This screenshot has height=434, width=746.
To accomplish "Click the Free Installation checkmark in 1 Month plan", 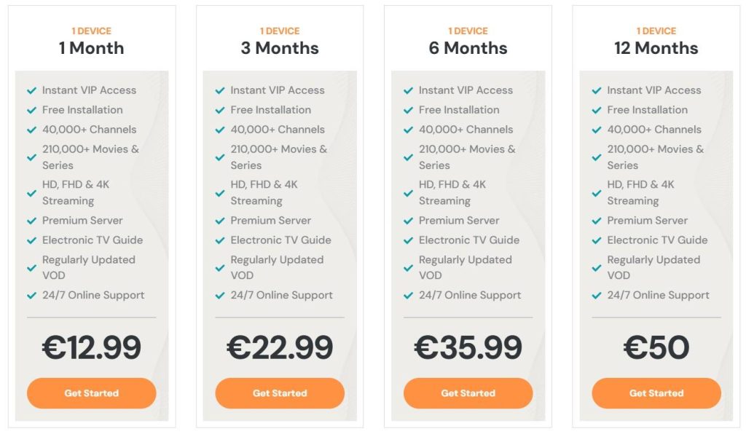I will coord(31,110).
